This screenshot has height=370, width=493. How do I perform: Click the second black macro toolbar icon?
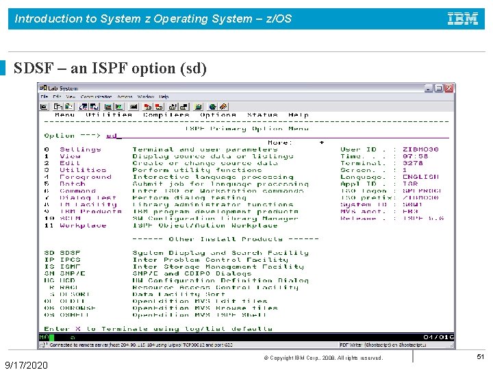click(x=184, y=107)
